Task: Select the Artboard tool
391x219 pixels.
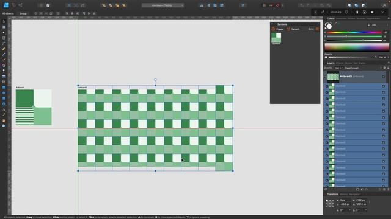Action: point(4,27)
